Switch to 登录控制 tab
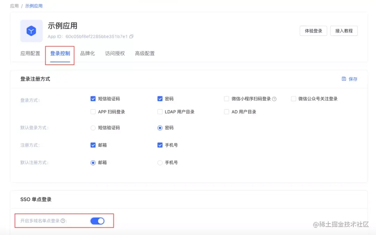 point(60,54)
